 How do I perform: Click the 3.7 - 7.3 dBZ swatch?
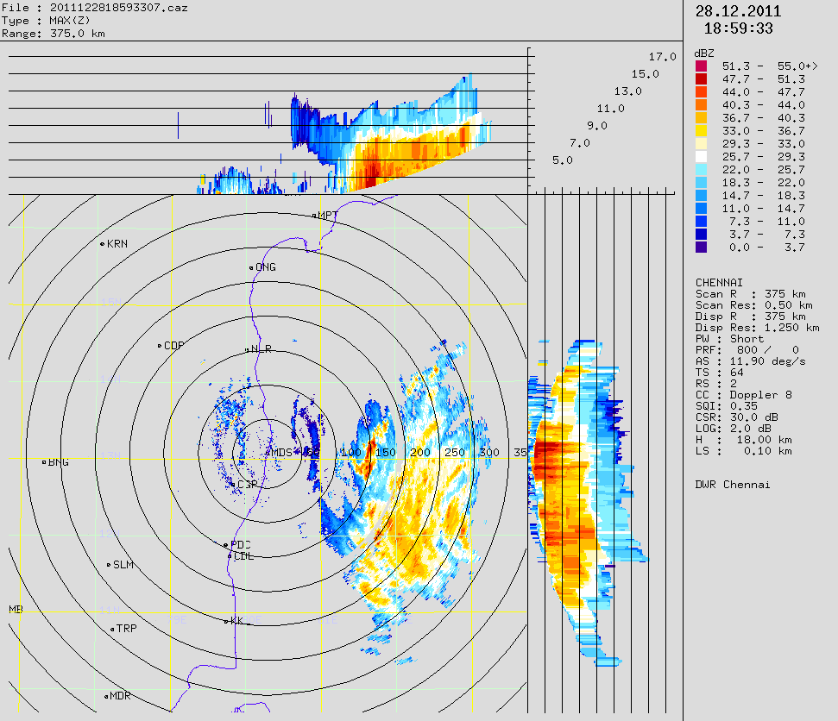click(x=701, y=235)
